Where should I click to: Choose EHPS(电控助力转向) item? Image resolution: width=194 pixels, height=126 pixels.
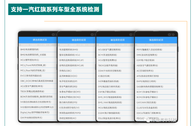coord(156,81)
